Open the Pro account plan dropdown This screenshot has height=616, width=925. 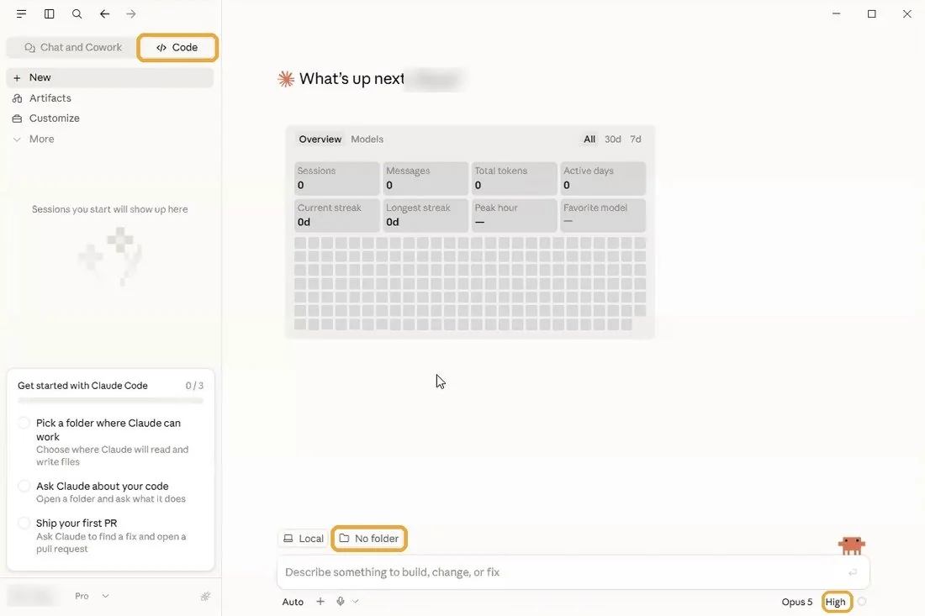[92, 596]
